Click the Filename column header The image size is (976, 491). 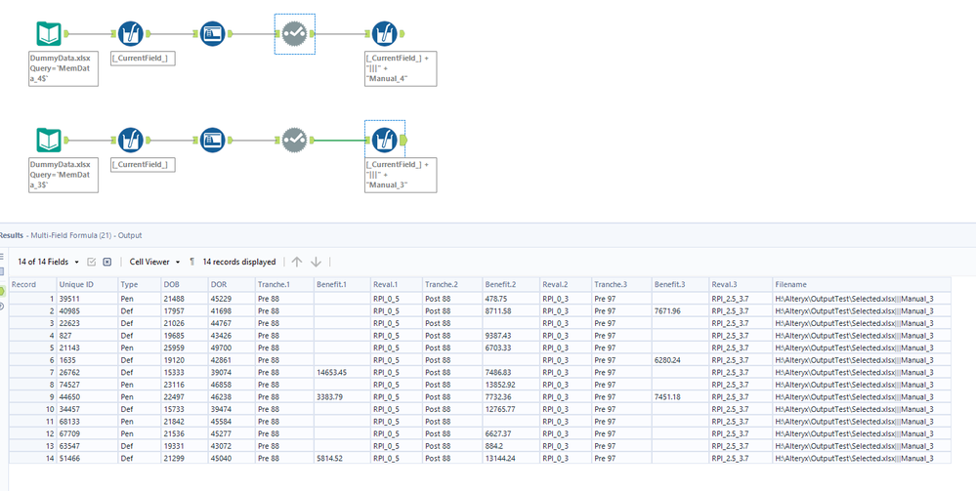862,284
